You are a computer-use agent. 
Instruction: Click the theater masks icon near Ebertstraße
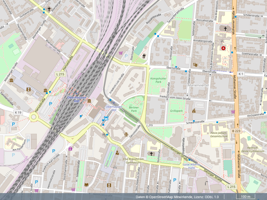195,65
